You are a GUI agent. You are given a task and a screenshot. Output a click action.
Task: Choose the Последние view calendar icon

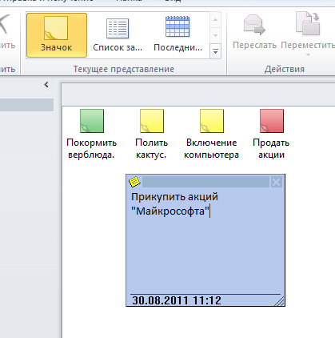coord(177,26)
